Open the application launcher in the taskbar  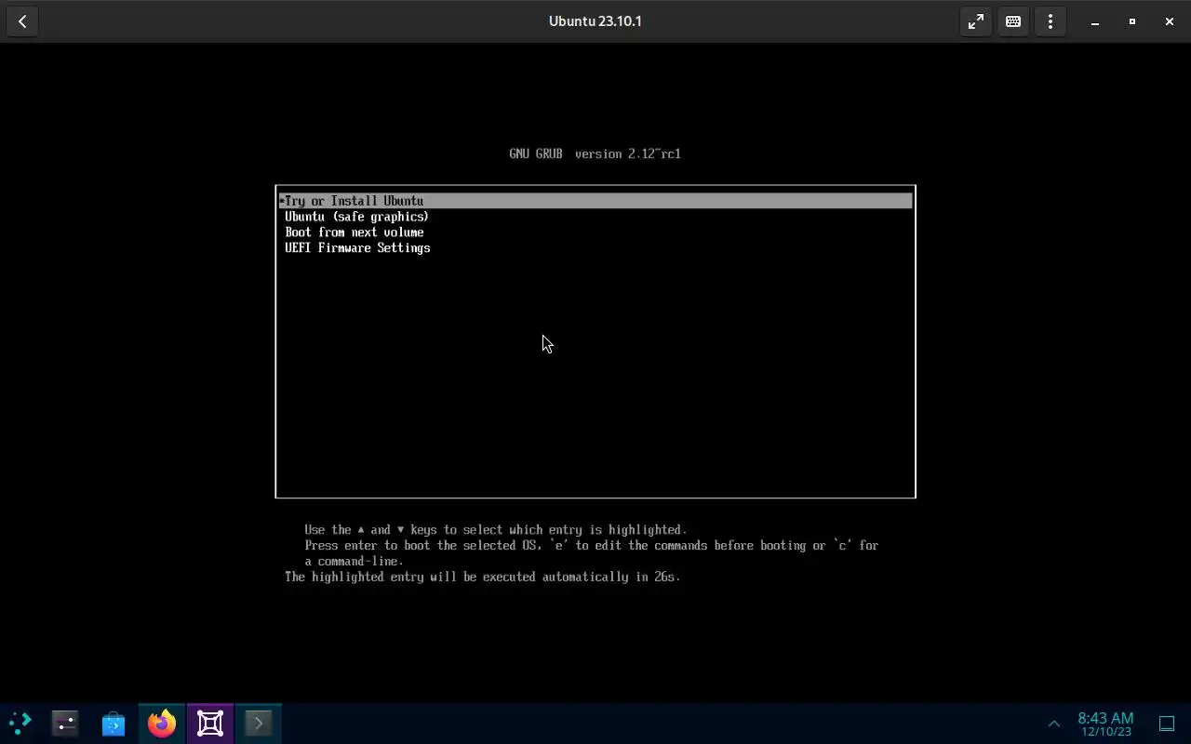point(20,723)
